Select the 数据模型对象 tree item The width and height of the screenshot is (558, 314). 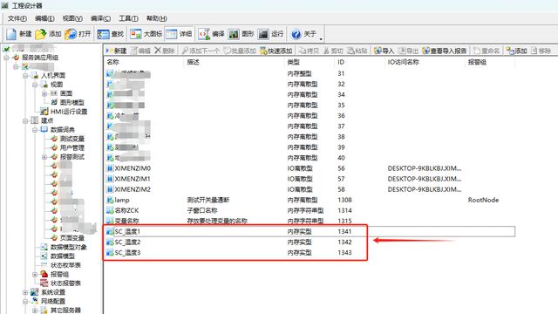(x=68, y=247)
